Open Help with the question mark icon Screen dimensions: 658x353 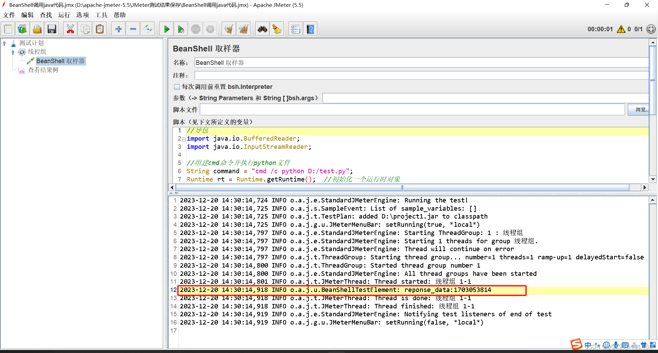tap(310, 29)
